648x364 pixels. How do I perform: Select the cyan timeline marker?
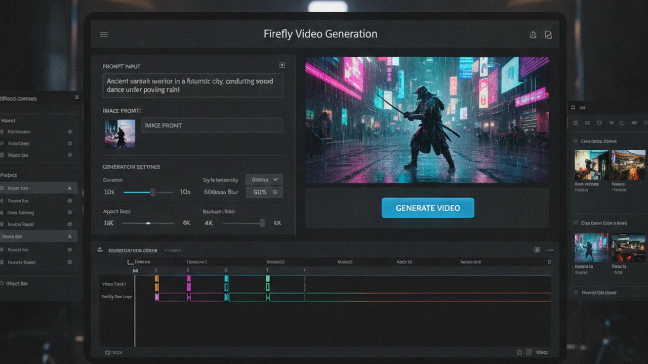click(226, 283)
